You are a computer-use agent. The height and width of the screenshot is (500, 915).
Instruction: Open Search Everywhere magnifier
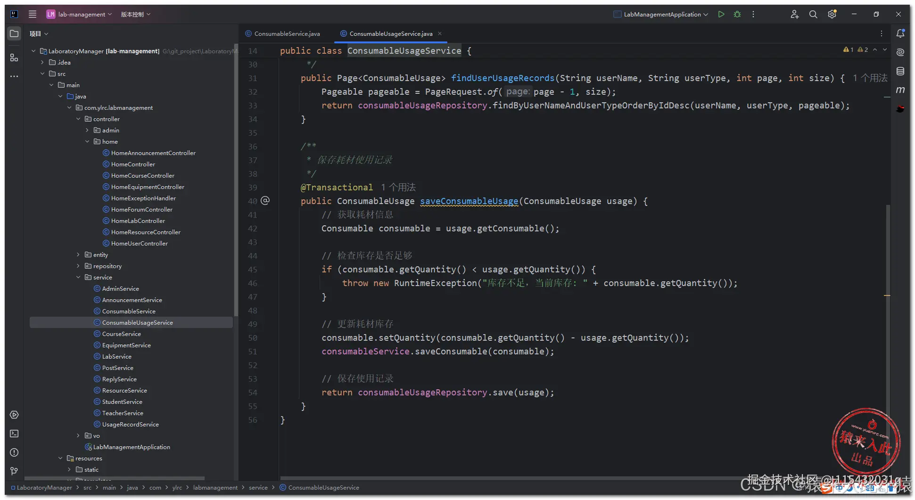813,14
